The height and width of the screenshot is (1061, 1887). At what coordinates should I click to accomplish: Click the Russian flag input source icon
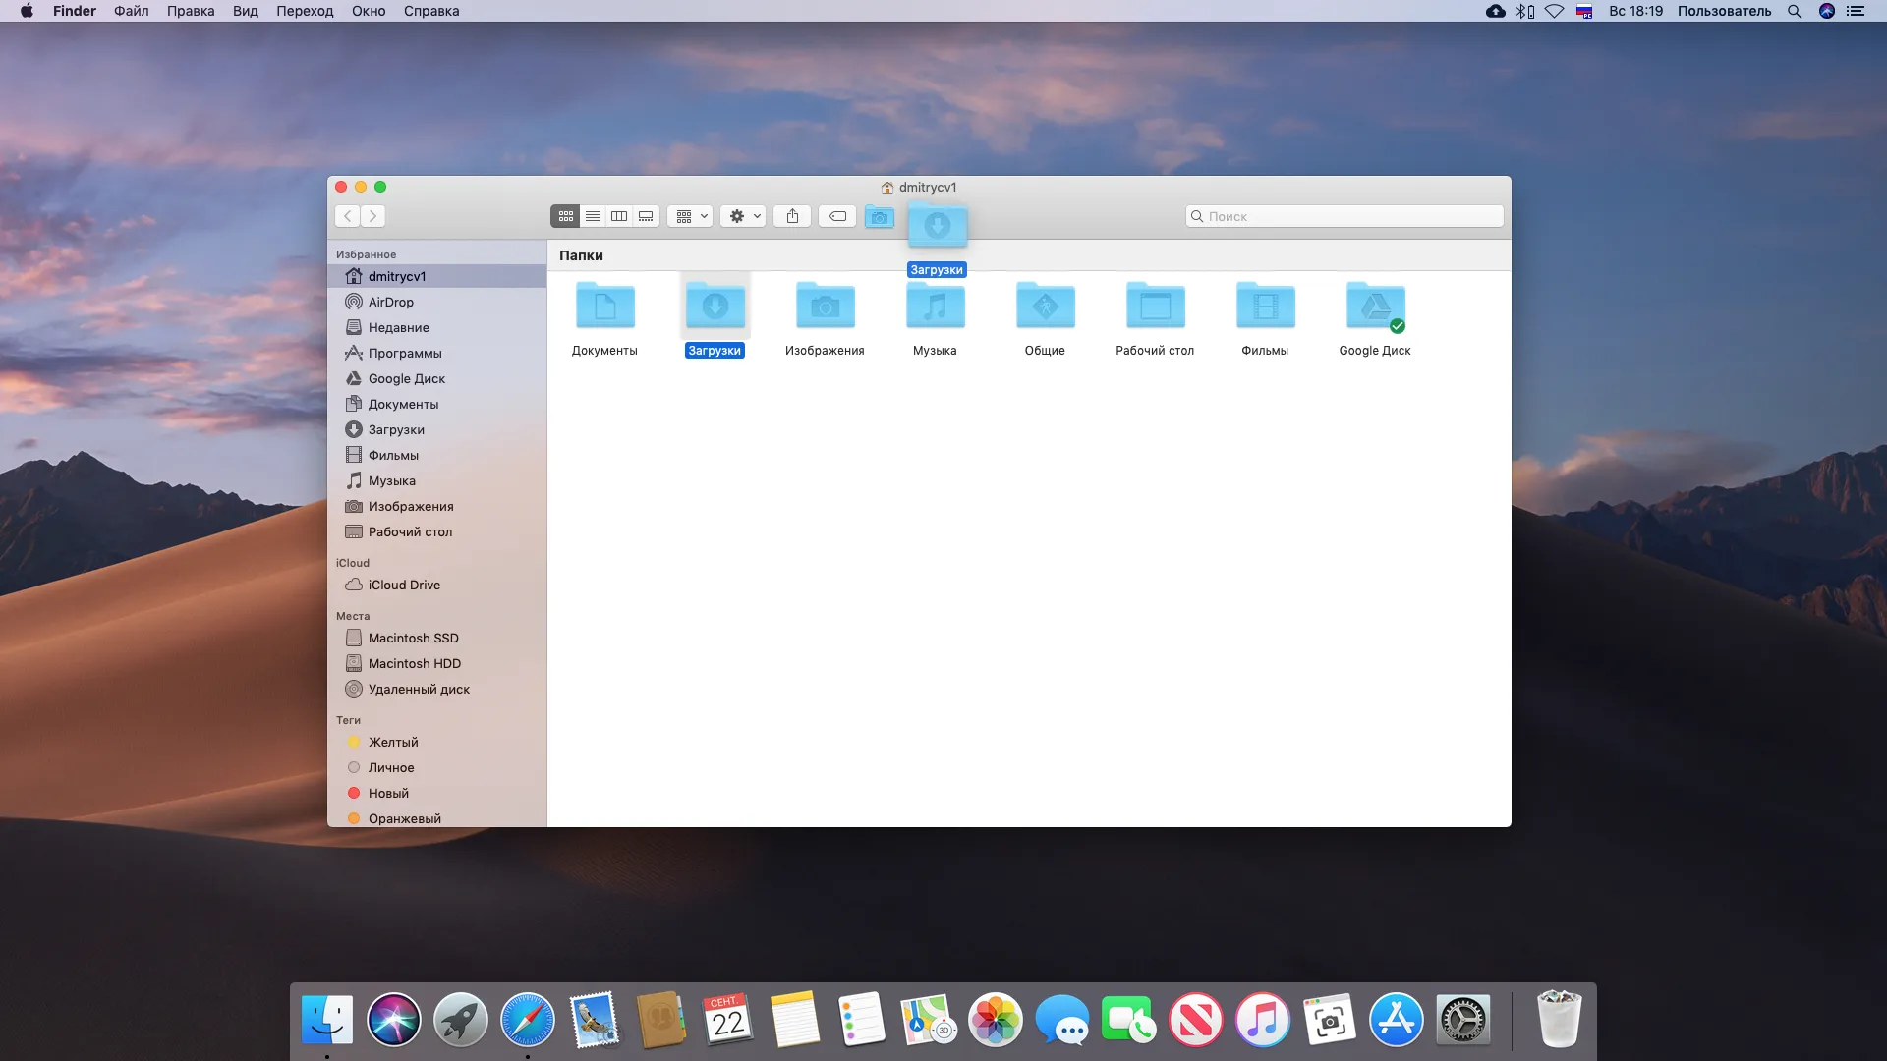(x=1584, y=11)
